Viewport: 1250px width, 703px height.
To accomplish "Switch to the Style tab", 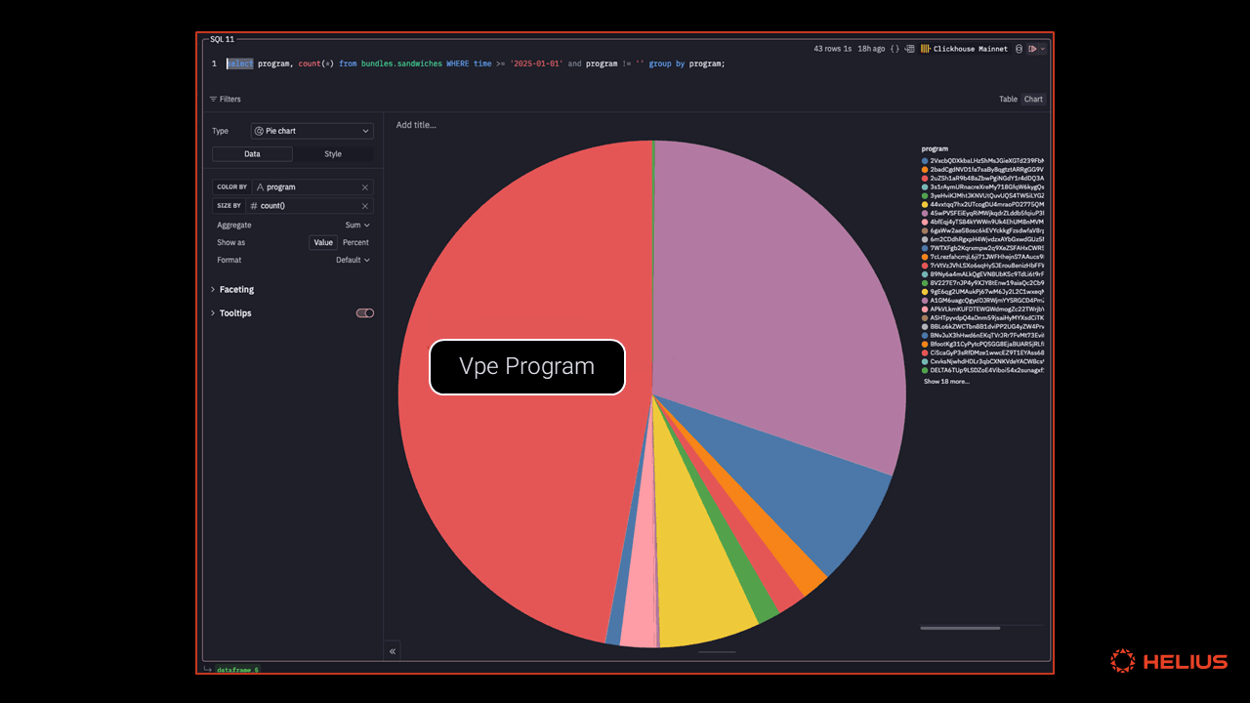I will tap(333, 153).
